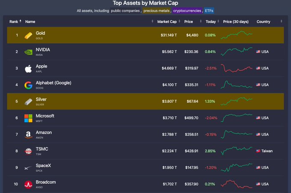This screenshot has width=291, height=193.
Task: Click the USA flag in Apple row
Action: 258,68
